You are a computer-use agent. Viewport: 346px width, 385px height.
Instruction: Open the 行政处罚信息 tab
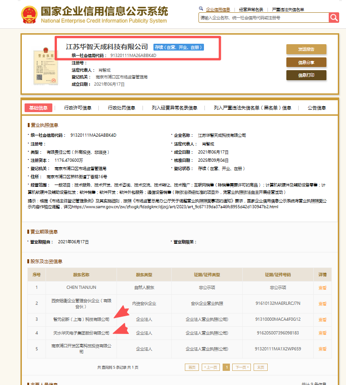122,108
